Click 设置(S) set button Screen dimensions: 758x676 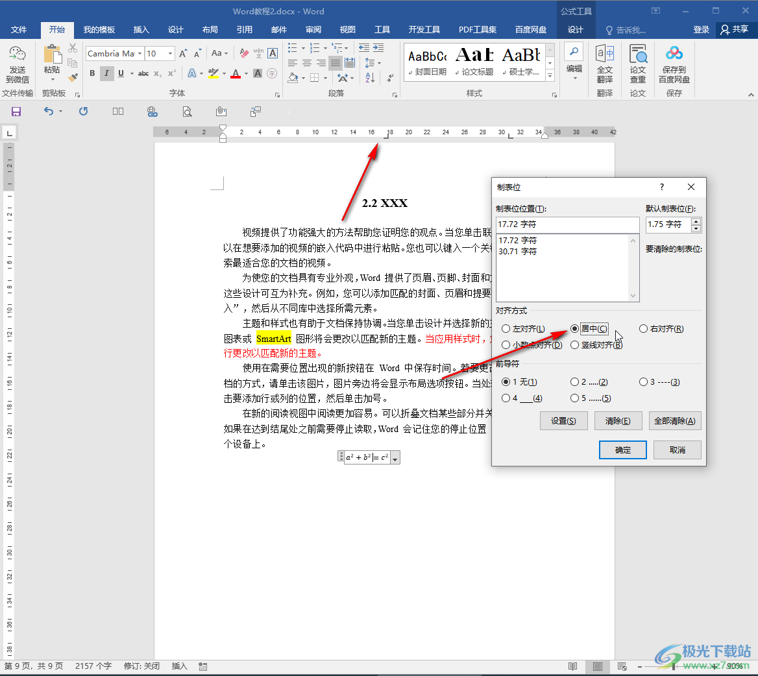[564, 421]
